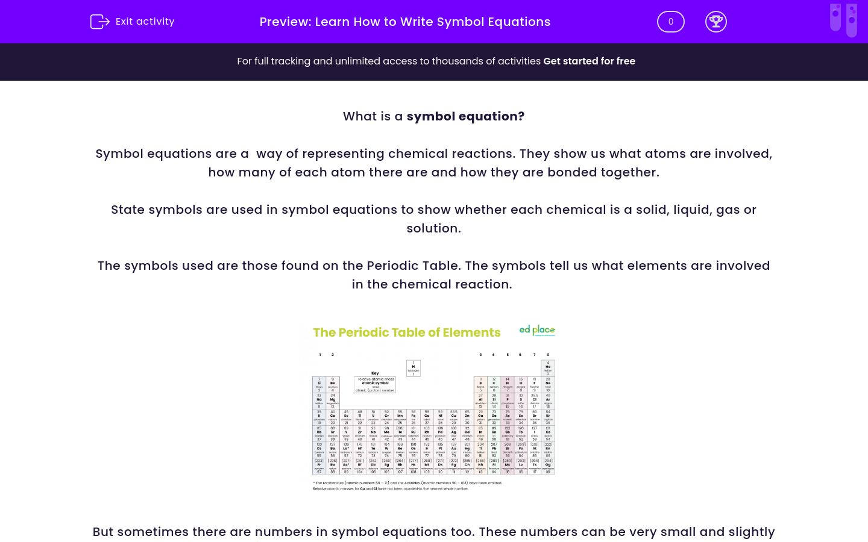Click the bolded symbol equation? text
Viewport: 868px width, 542px height.
(465, 116)
